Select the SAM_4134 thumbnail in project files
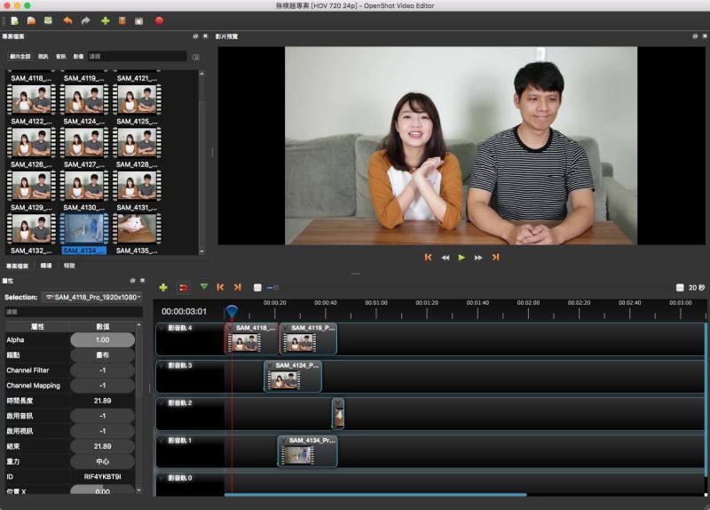The height and width of the screenshot is (510, 710). (x=83, y=229)
